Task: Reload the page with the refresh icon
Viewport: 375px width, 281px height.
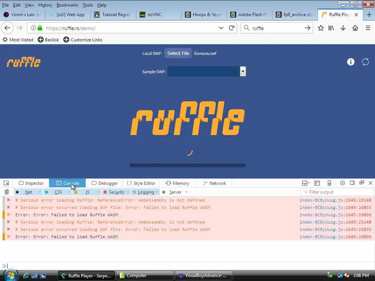Action: point(231,28)
